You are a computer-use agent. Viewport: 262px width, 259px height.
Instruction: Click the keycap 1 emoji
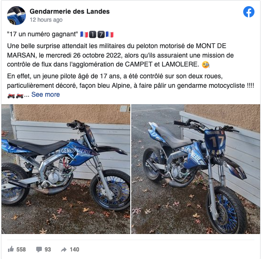click(x=93, y=34)
